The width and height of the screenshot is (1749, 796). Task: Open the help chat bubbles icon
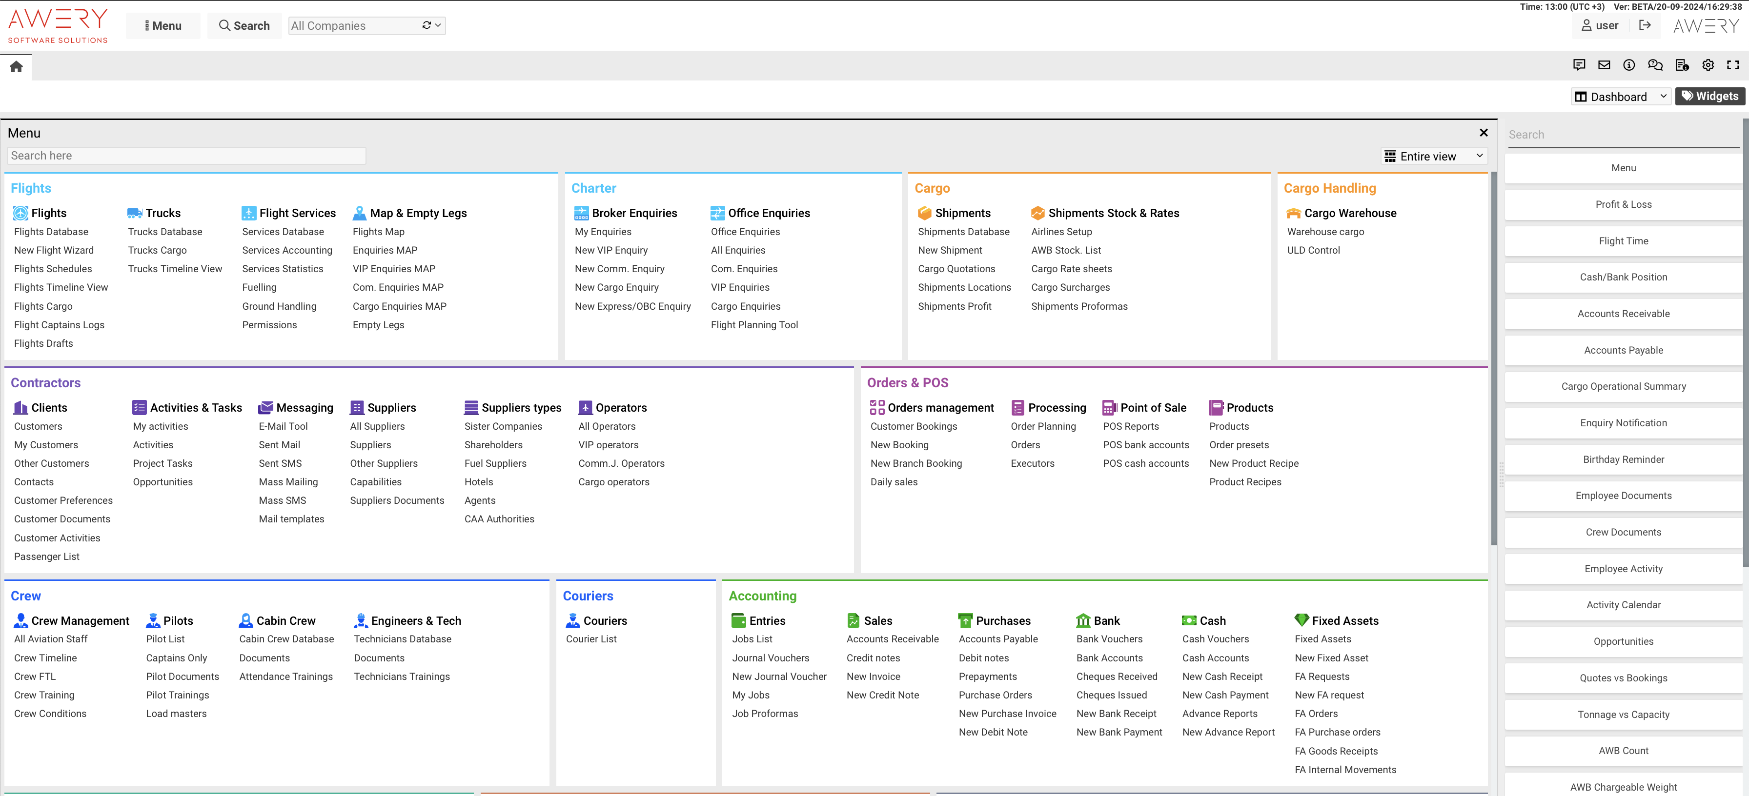[1655, 65]
